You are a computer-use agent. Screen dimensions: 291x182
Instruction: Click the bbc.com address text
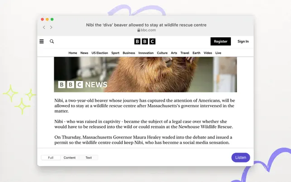[x=148, y=30]
